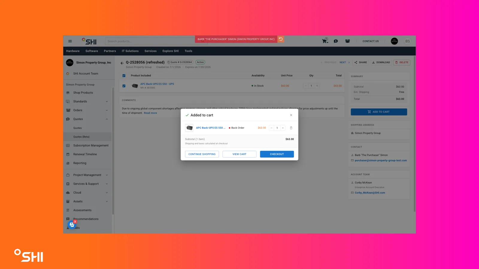Increase quantity in the quote table row
Image resolution: width=479 pixels, height=269 pixels.
[317, 86]
